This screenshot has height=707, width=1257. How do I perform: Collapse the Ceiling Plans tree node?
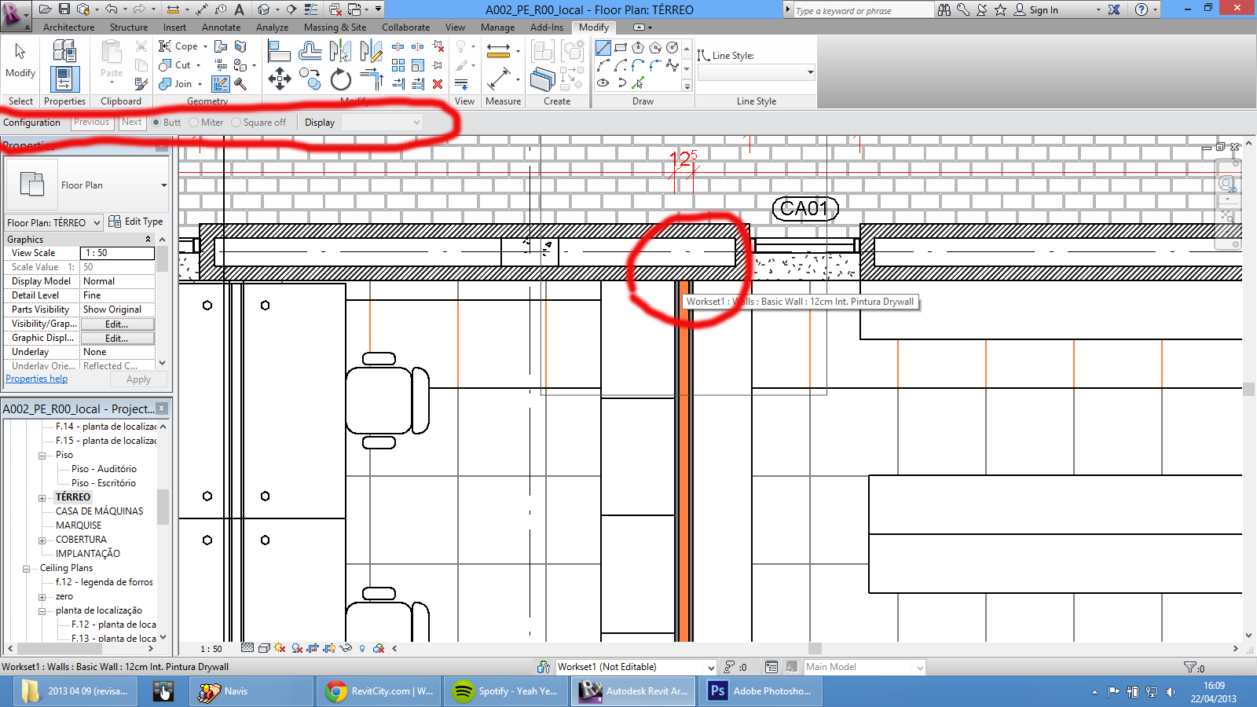click(x=26, y=569)
